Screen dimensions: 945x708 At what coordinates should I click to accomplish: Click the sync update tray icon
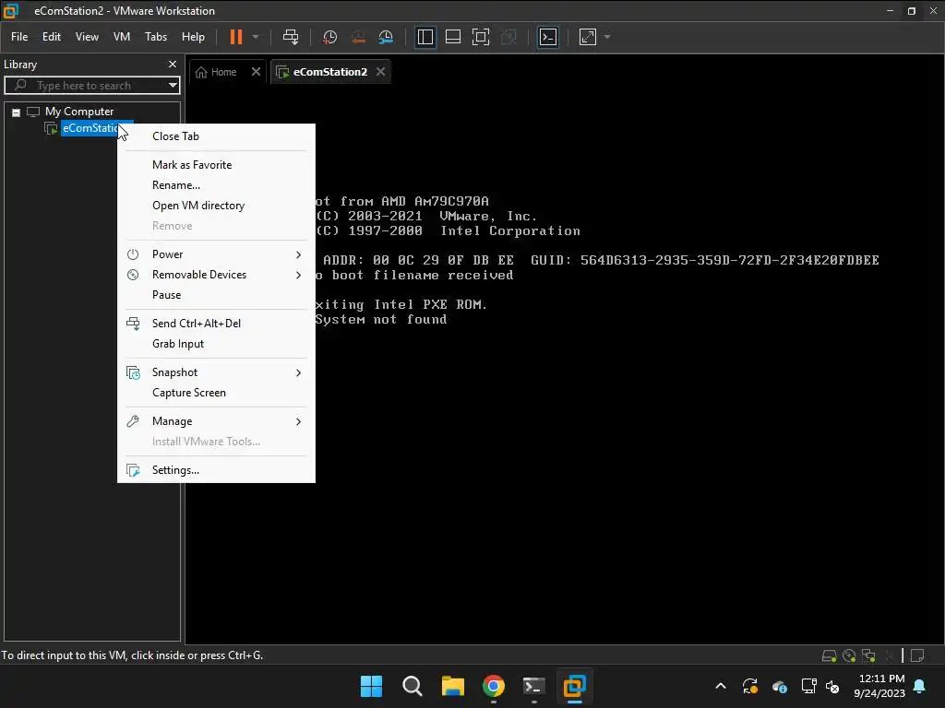tap(750, 686)
